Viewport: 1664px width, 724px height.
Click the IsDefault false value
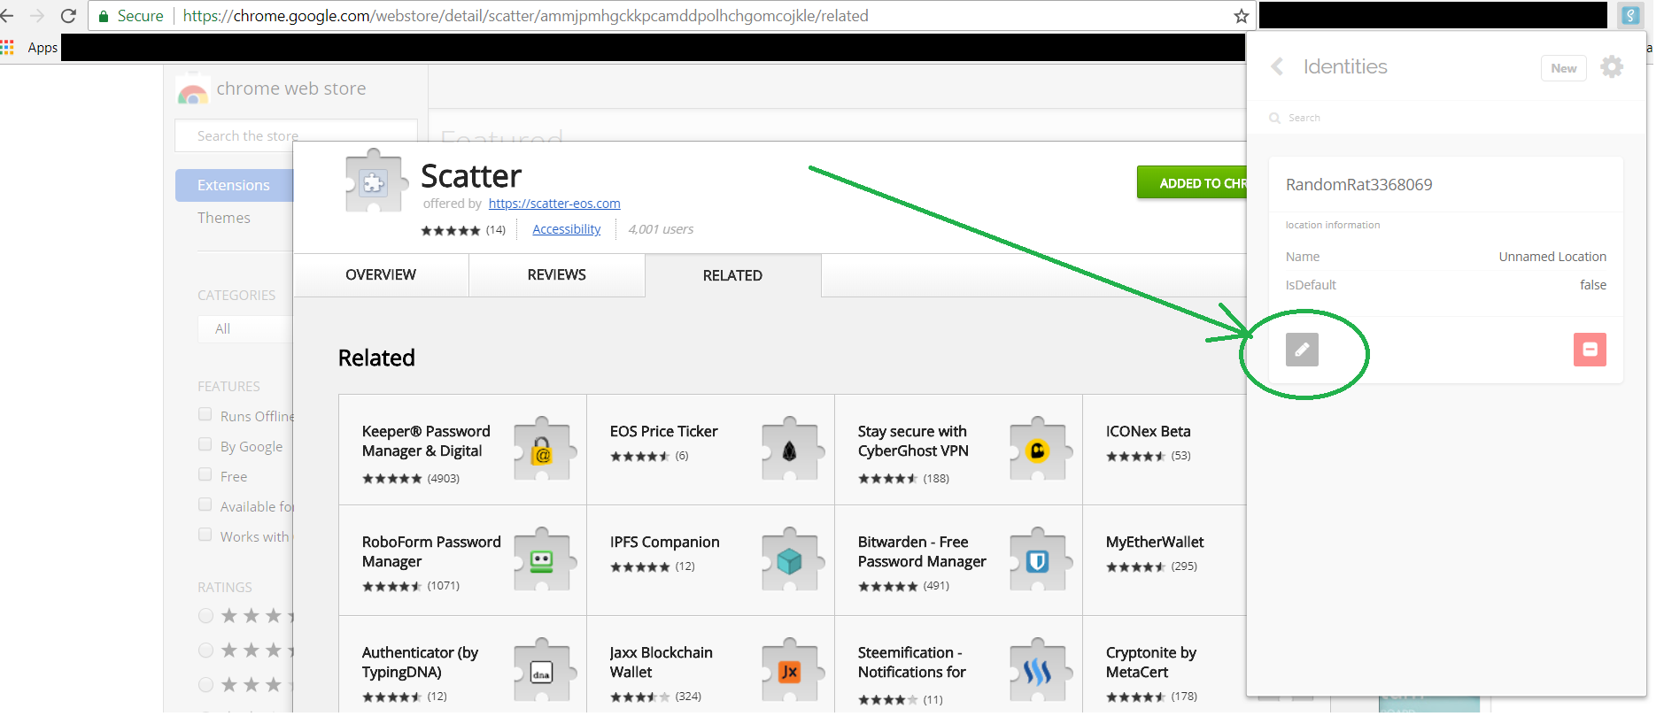click(1592, 285)
